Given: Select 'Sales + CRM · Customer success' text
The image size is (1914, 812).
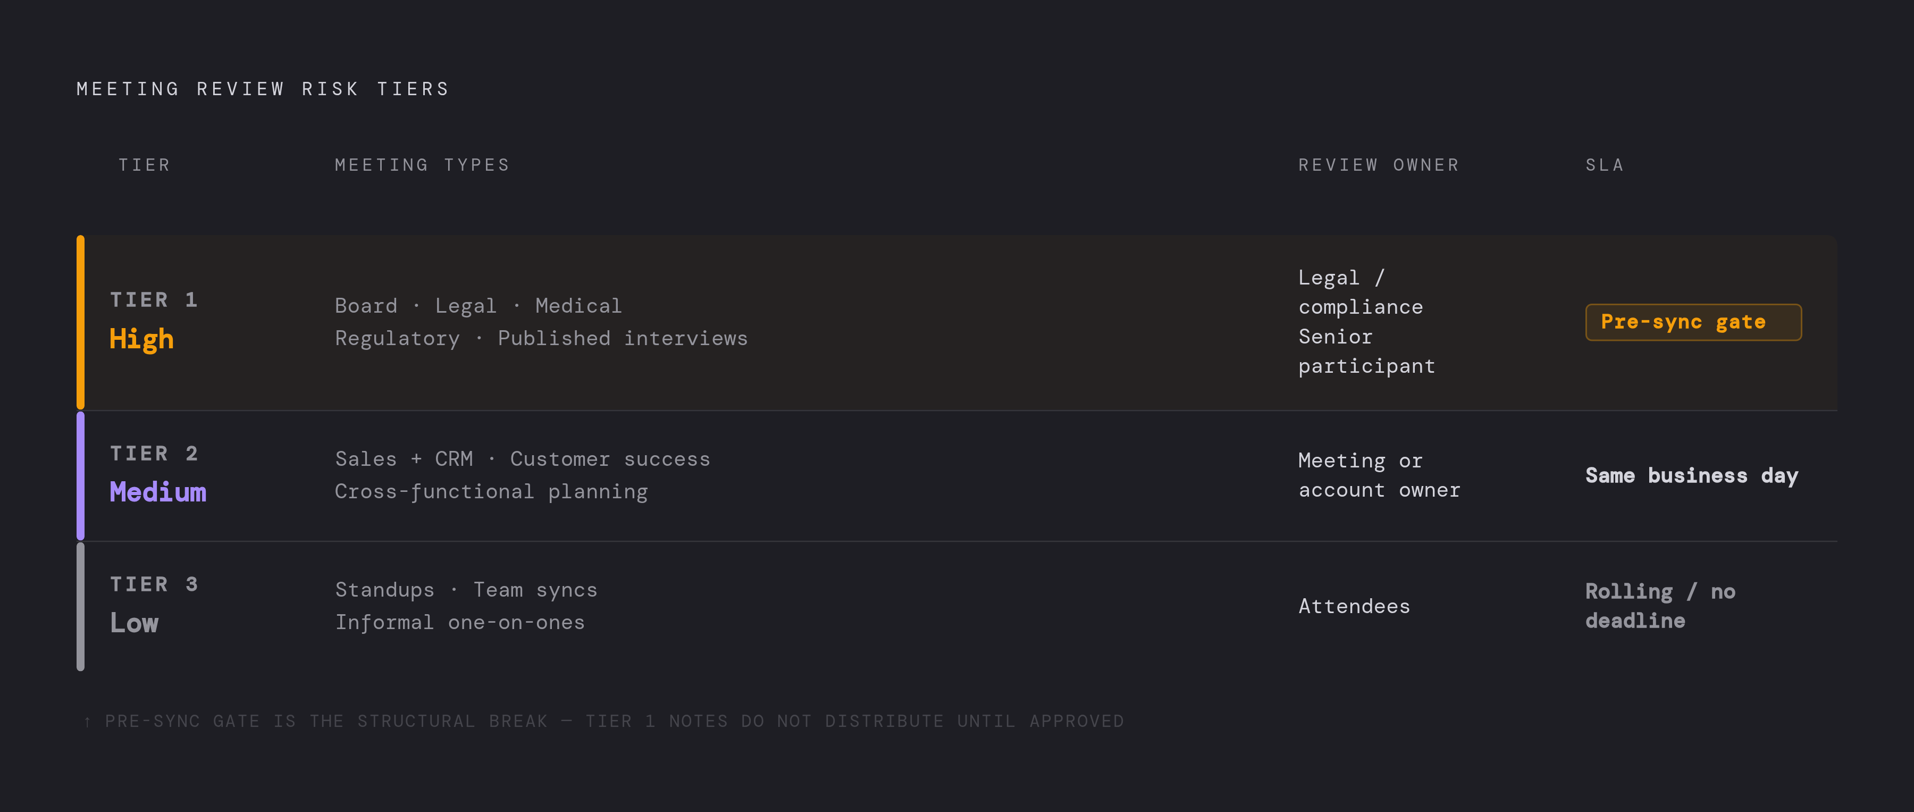Looking at the screenshot, I should click(522, 459).
